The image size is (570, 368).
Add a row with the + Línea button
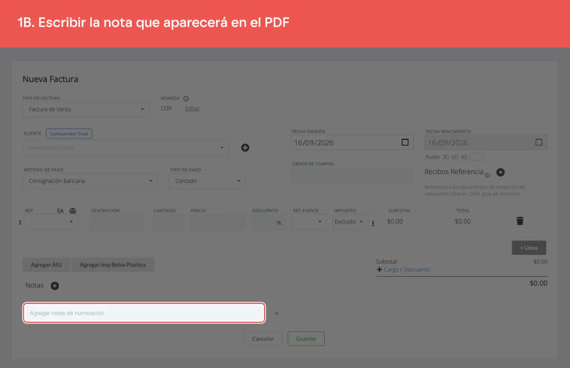(529, 248)
